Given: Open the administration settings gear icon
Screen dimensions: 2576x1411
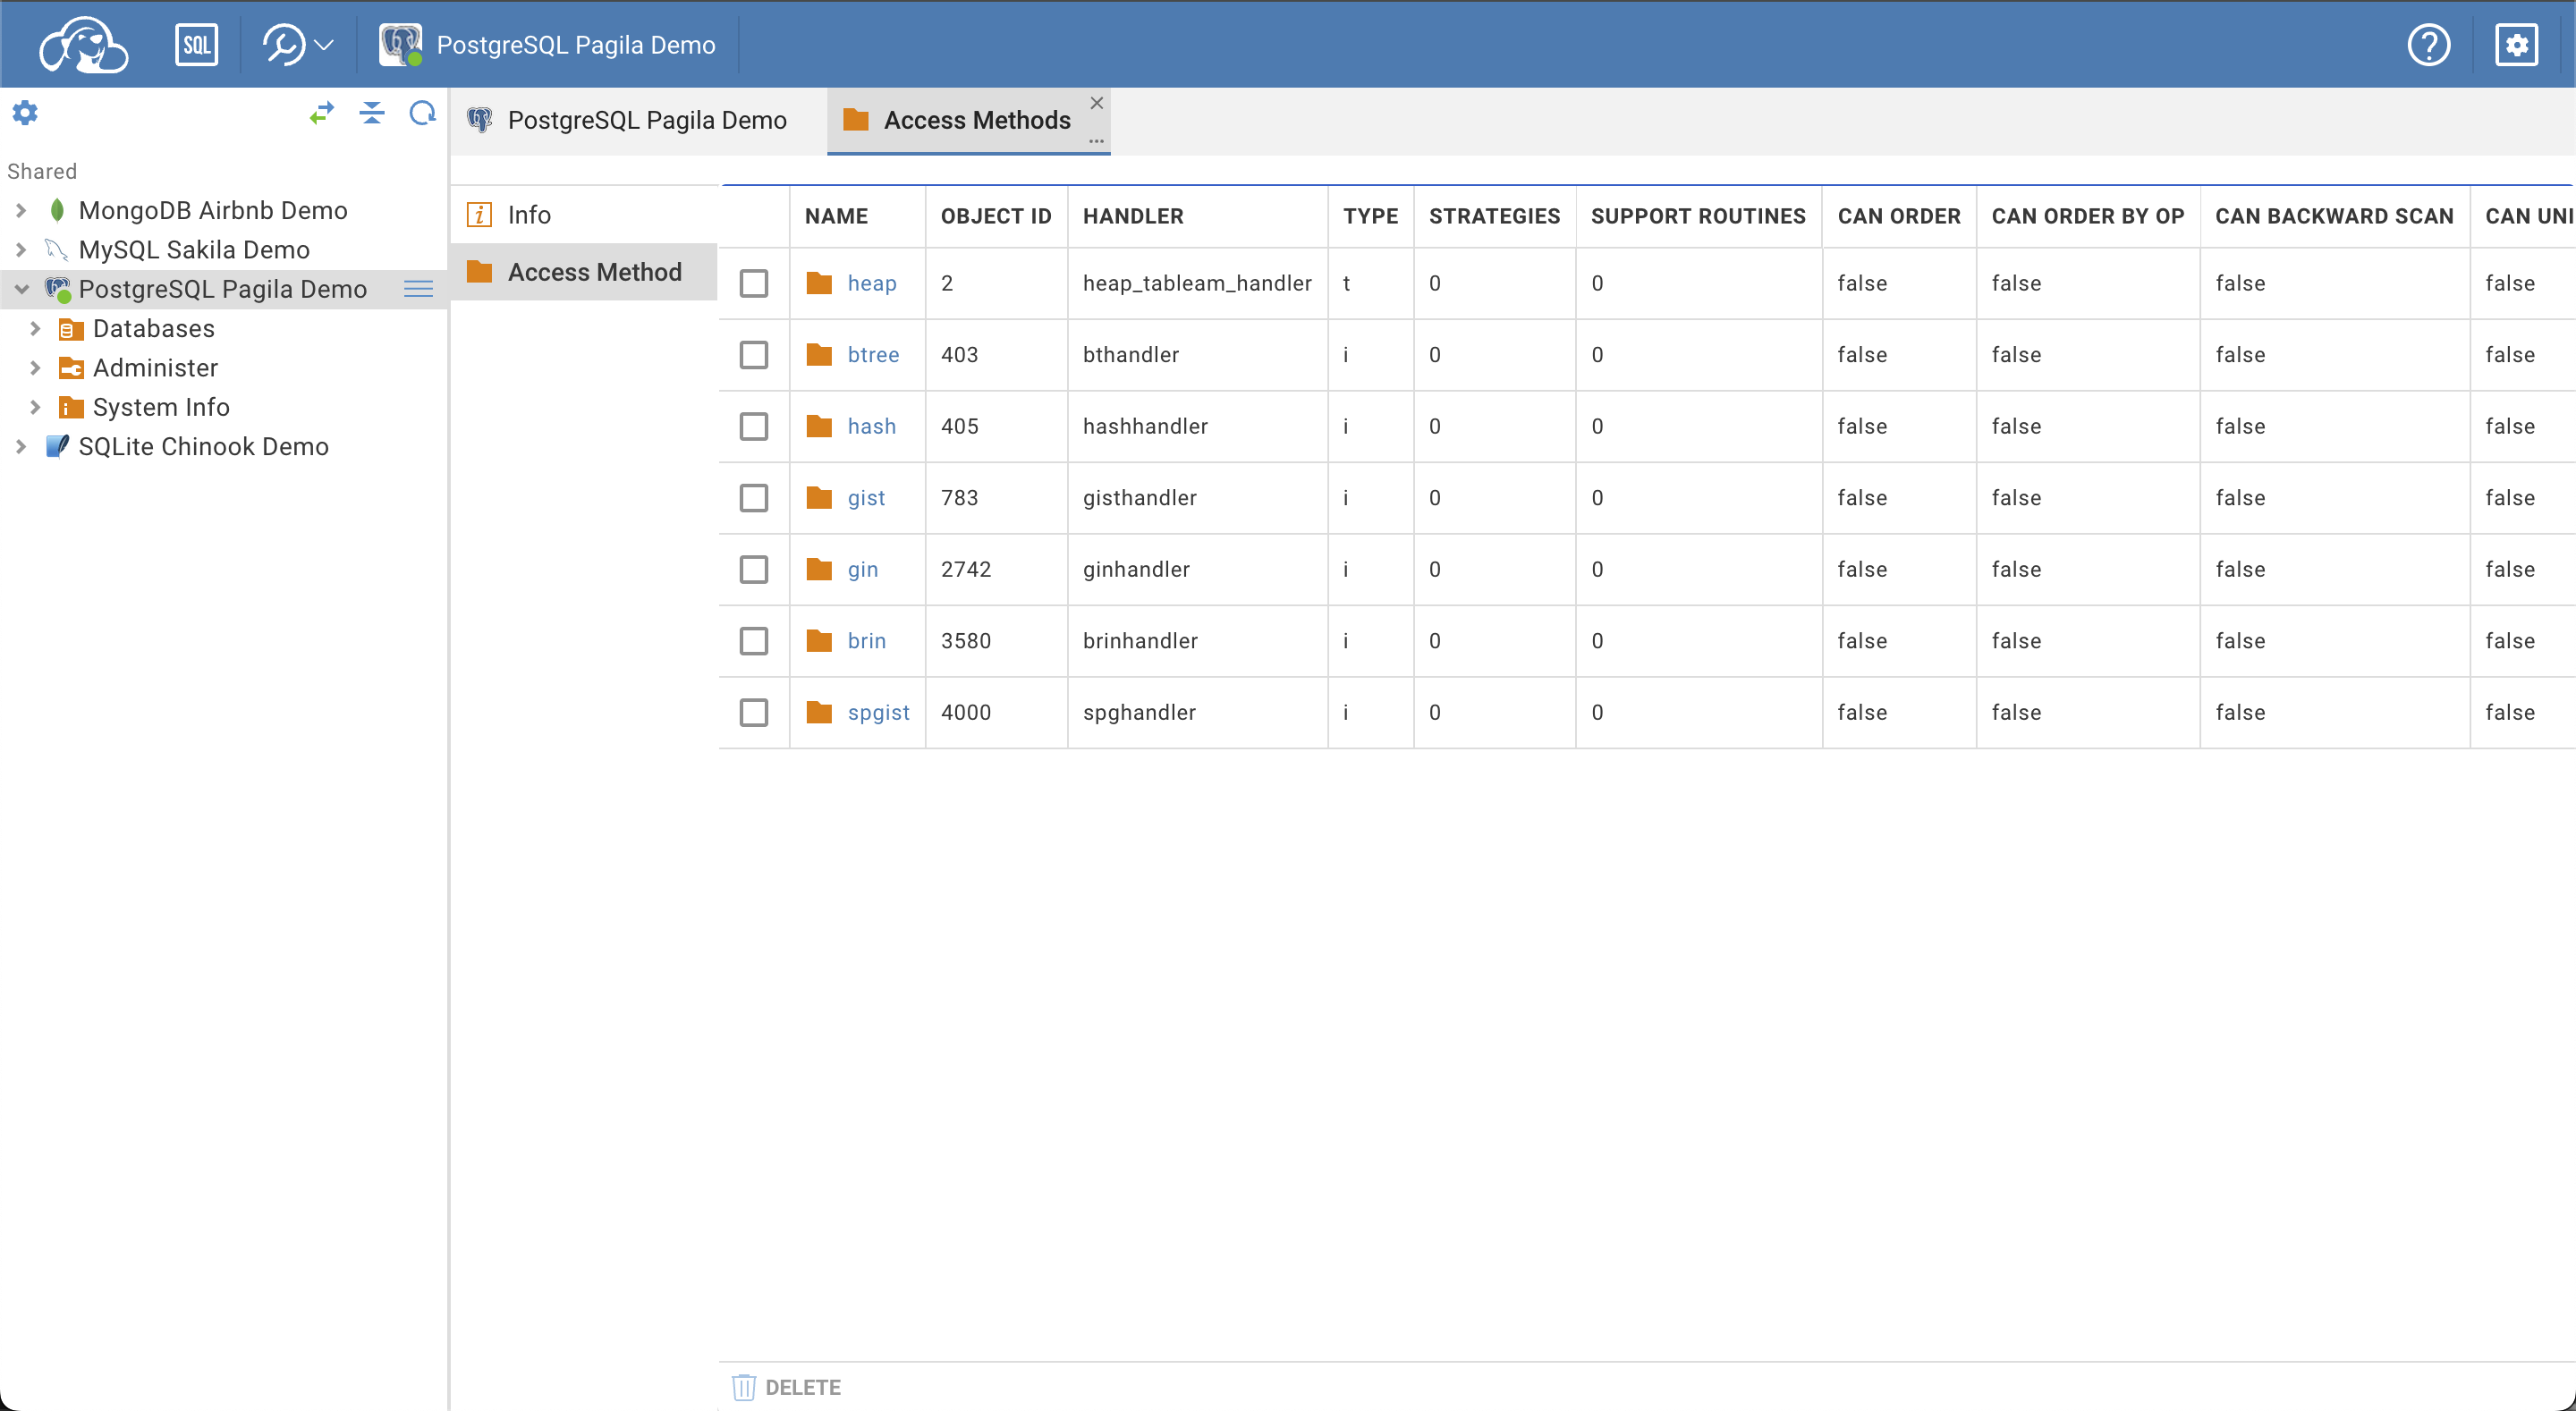Looking at the screenshot, I should click(2516, 45).
